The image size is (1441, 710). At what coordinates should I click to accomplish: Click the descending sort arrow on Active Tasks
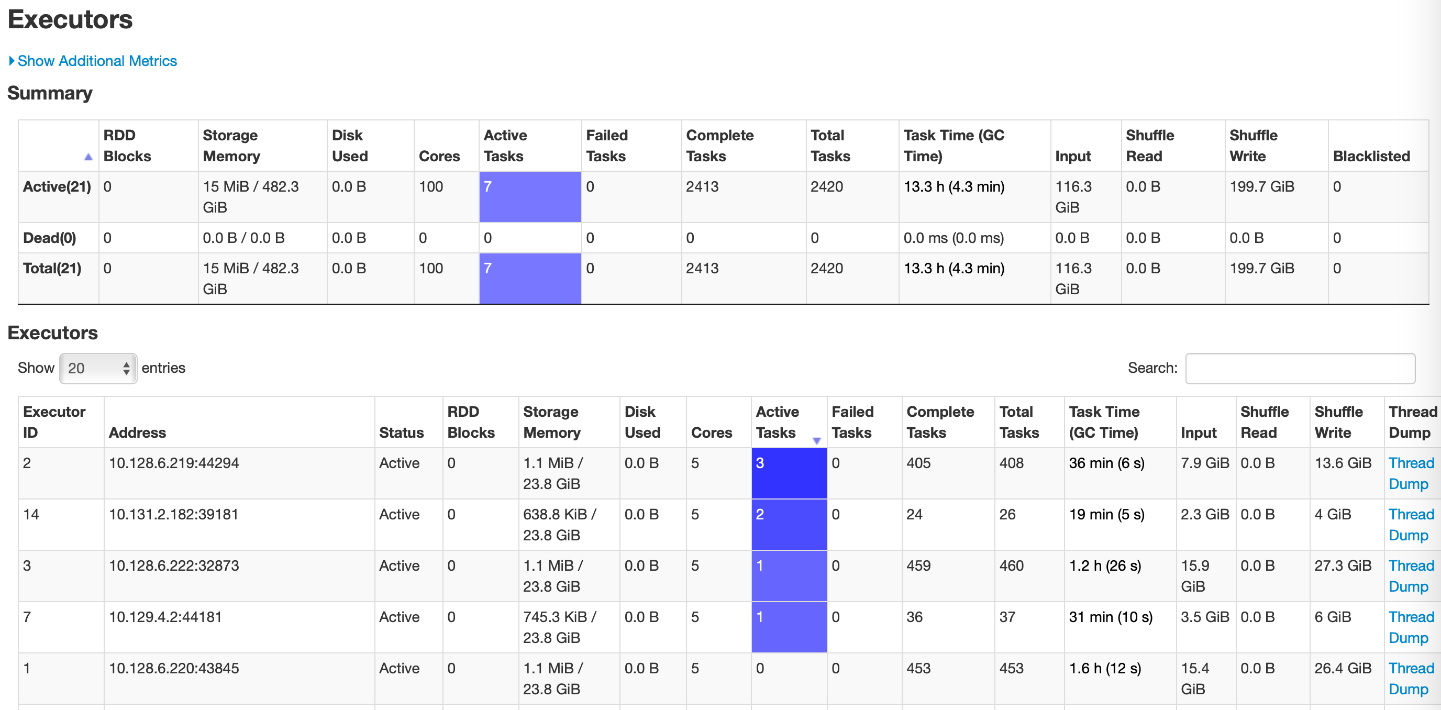click(817, 441)
